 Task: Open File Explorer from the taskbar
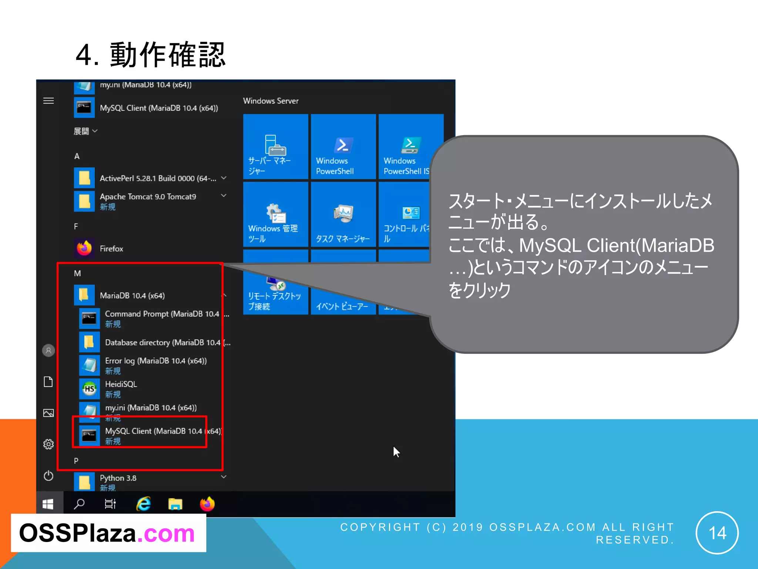tap(175, 504)
